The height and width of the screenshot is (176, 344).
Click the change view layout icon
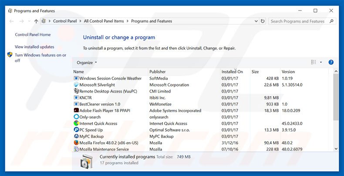pyautogui.click(x=314, y=62)
